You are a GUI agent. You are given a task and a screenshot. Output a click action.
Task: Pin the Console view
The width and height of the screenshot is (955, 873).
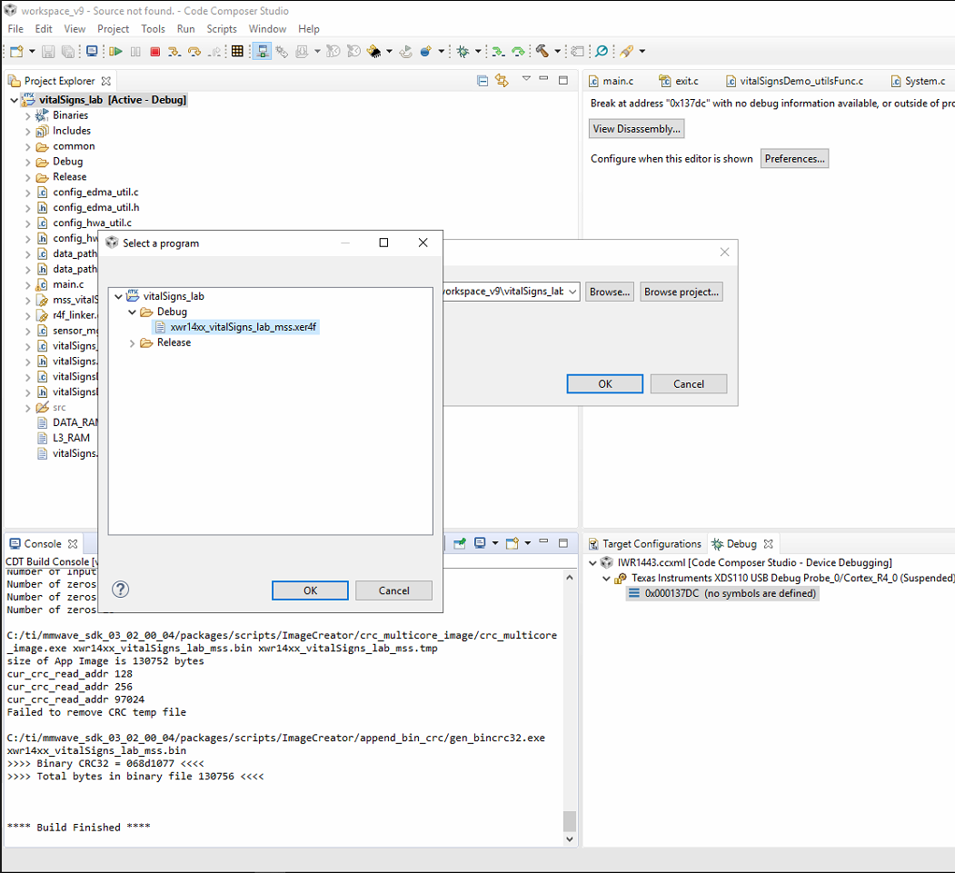(460, 542)
